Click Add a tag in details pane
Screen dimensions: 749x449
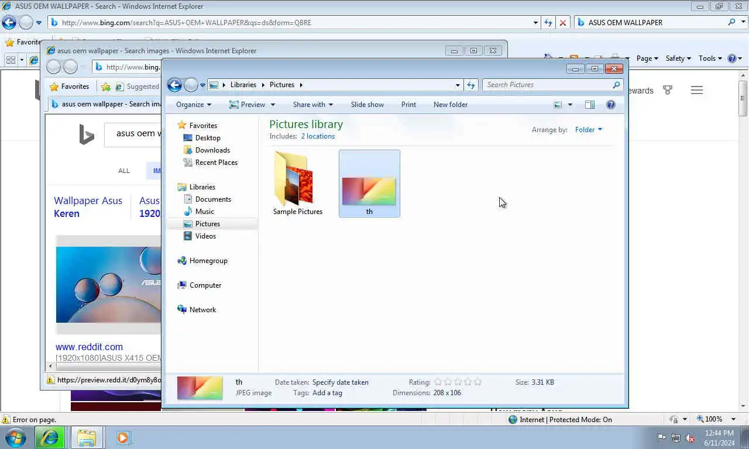coord(327,393)
